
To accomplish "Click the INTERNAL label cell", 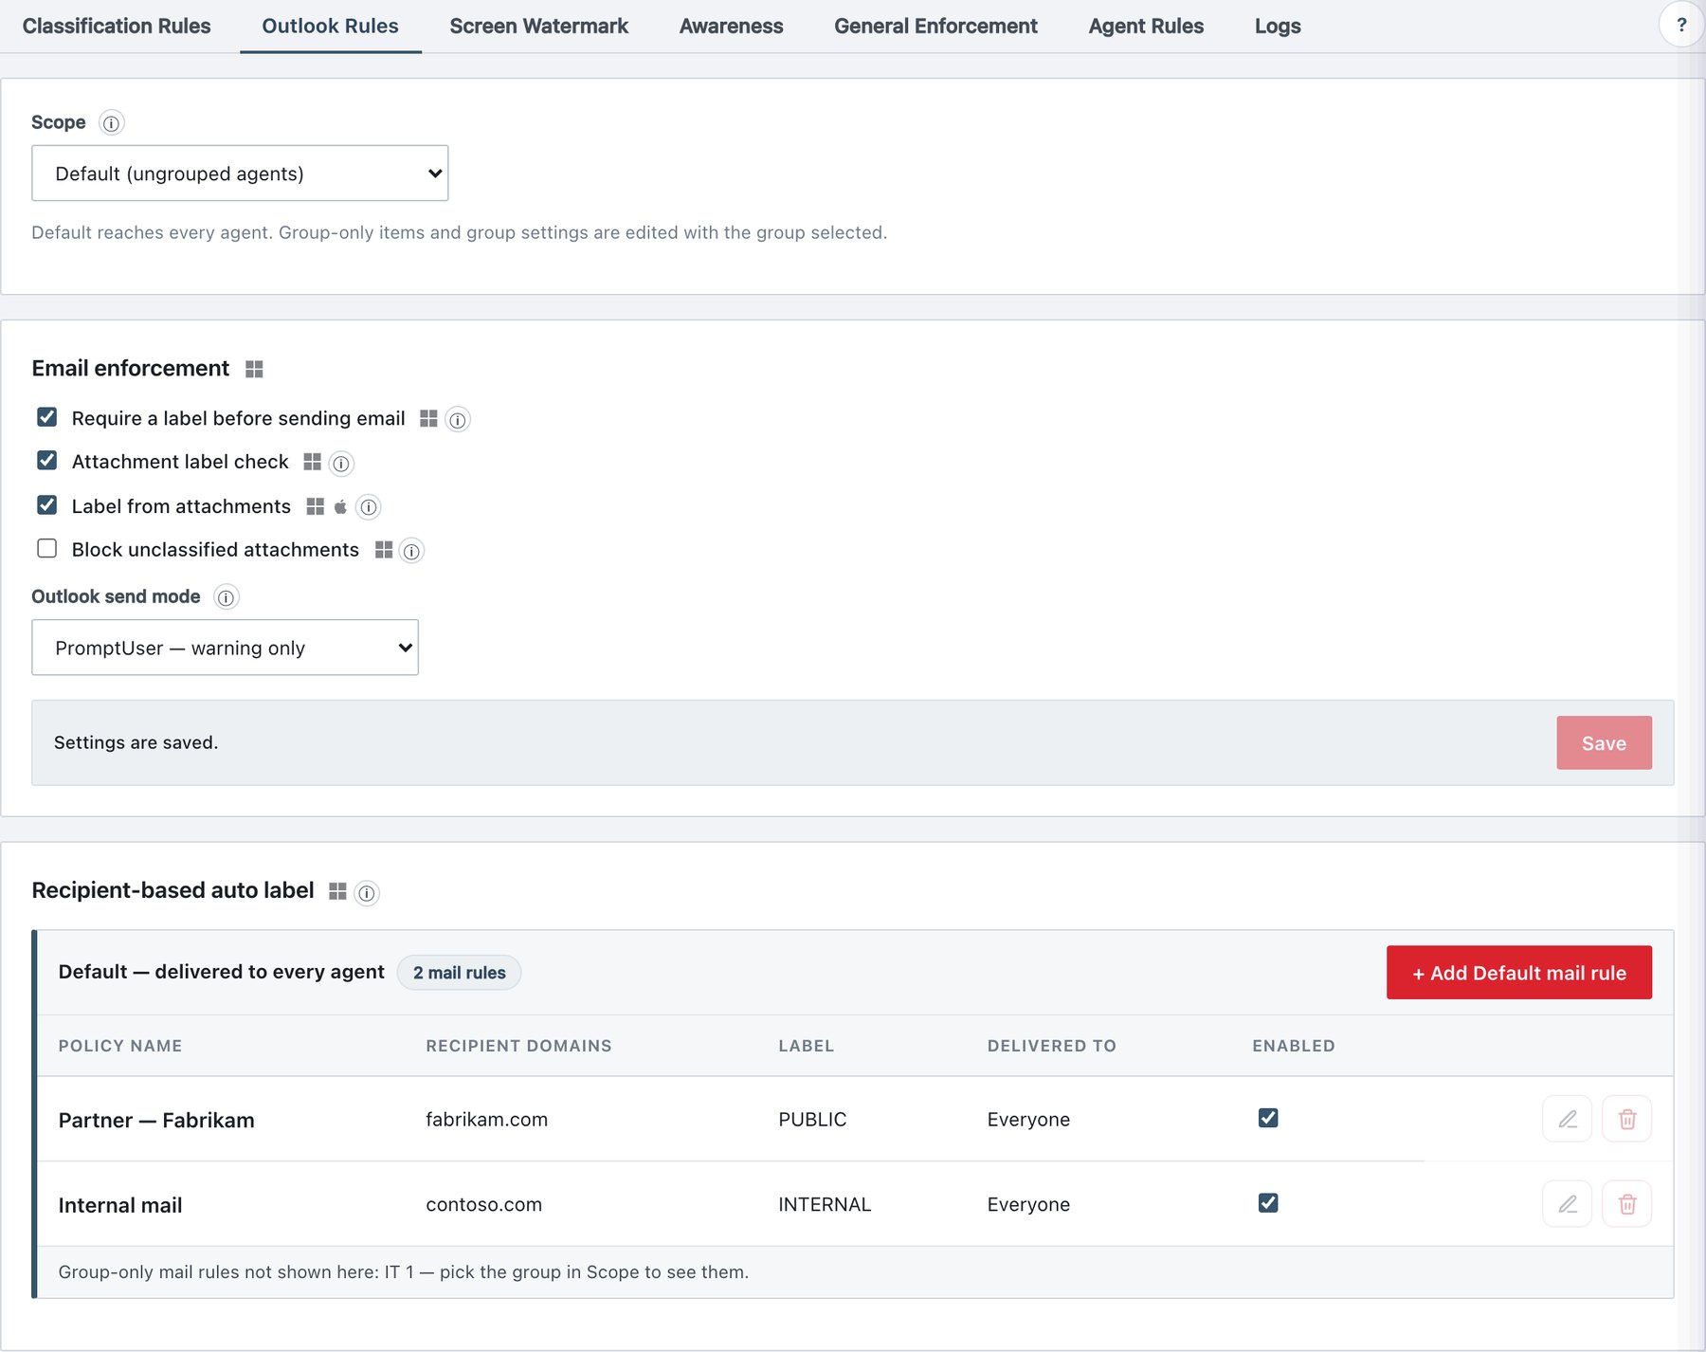I will (x=825, y=1205).
